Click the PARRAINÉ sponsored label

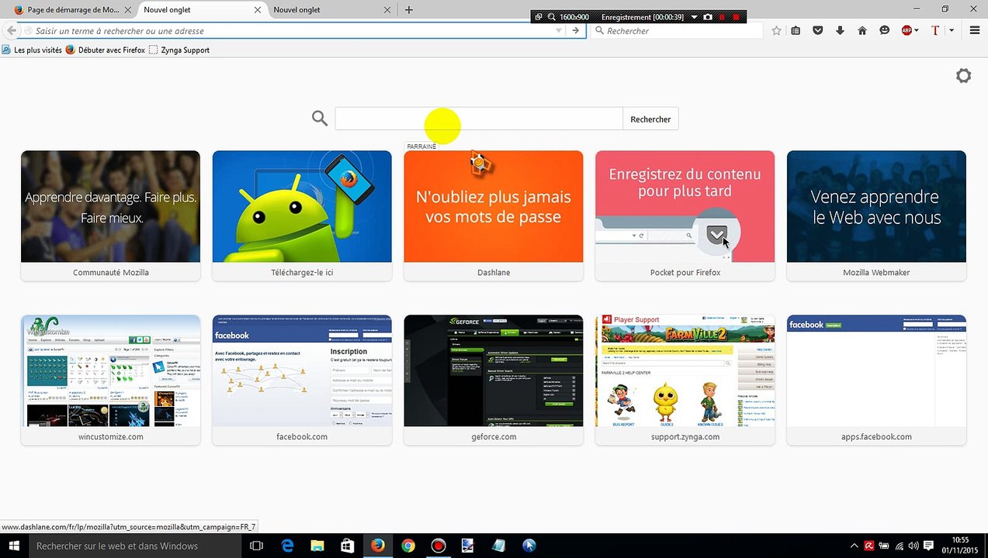click(x=421, y=146)
